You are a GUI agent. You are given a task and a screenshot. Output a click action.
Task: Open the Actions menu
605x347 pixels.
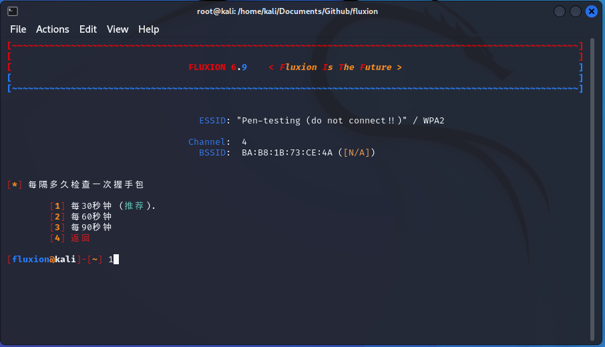tap(53, 29)
